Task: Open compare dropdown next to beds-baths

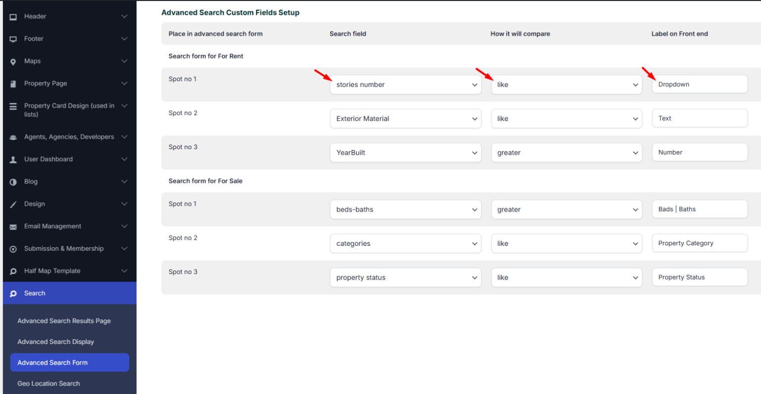Action: tap(567, 210)
